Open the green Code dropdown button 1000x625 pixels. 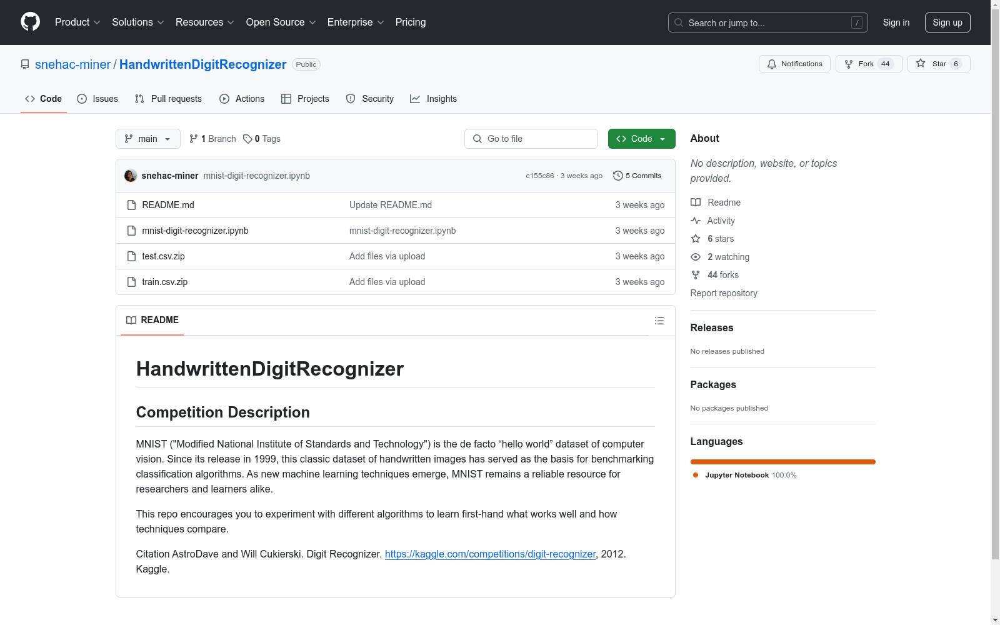pos(642,139)
